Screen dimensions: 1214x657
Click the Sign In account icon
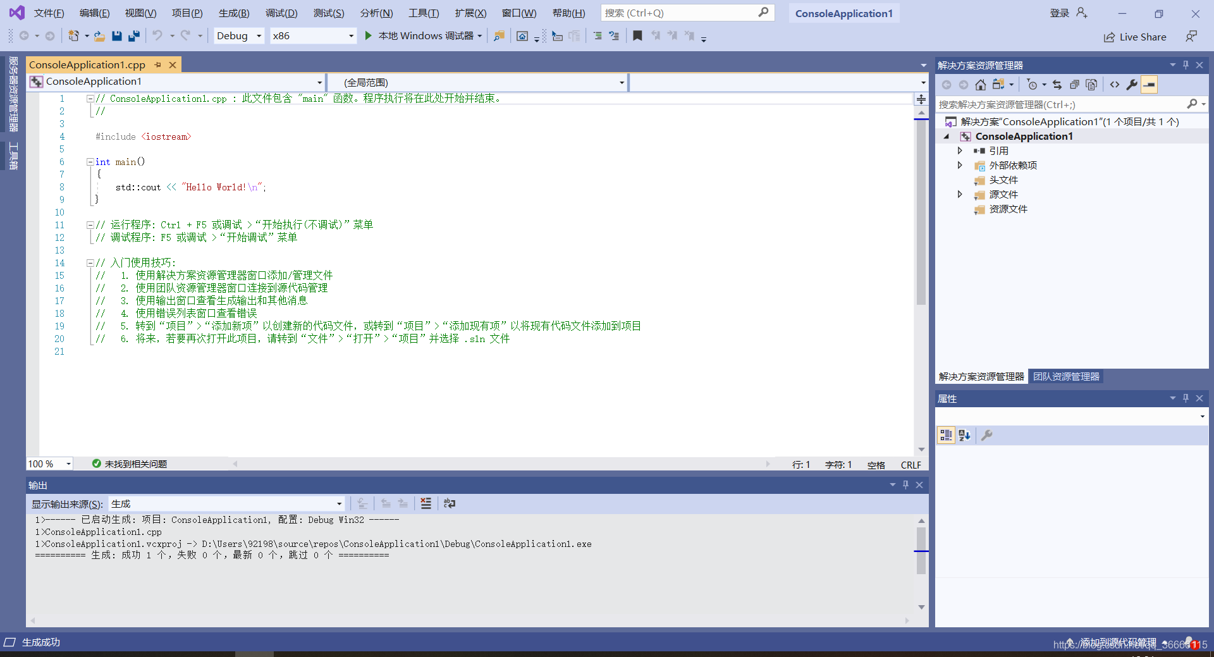point(1082,13)
